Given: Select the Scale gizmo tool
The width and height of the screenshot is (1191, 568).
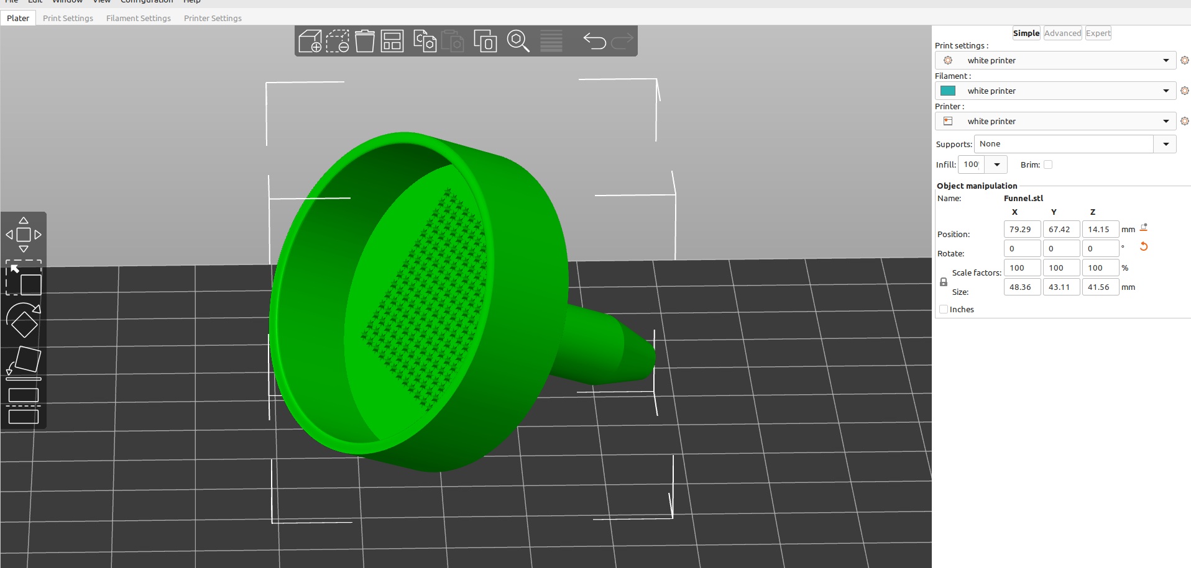Looking at the screenshot, I should click(x=24, y=277).
